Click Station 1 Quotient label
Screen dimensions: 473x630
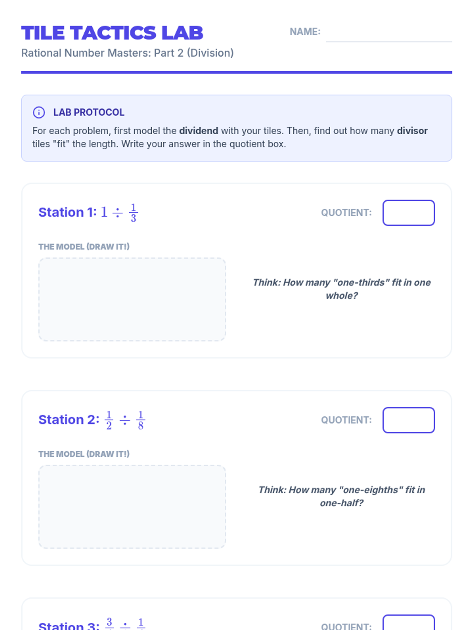[346, 213]
